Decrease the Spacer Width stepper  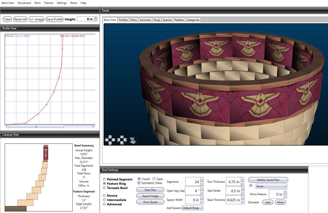pyautogui.click(x=202, y=202)
